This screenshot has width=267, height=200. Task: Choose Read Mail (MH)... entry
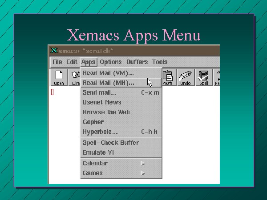(x=121, y=83)
